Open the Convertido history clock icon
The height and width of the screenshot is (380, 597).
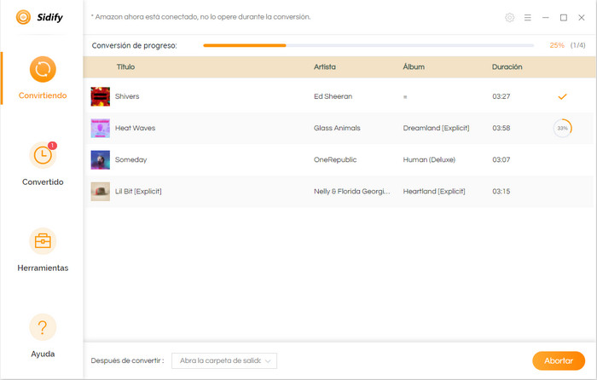[x=43, y=156]
